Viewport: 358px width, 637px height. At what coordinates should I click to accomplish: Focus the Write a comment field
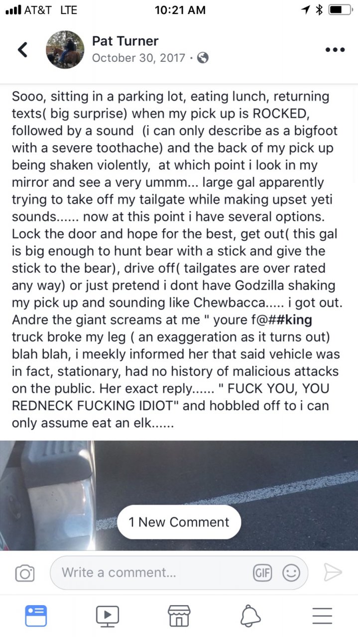pyautogui.click(x=149, y=573)
